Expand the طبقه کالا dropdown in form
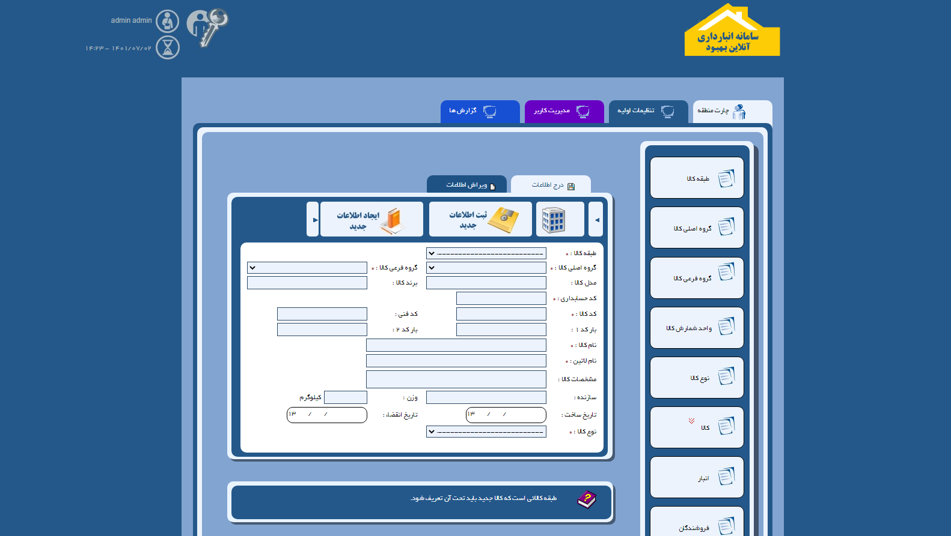 pyautogui.click(x=486, y=253)
